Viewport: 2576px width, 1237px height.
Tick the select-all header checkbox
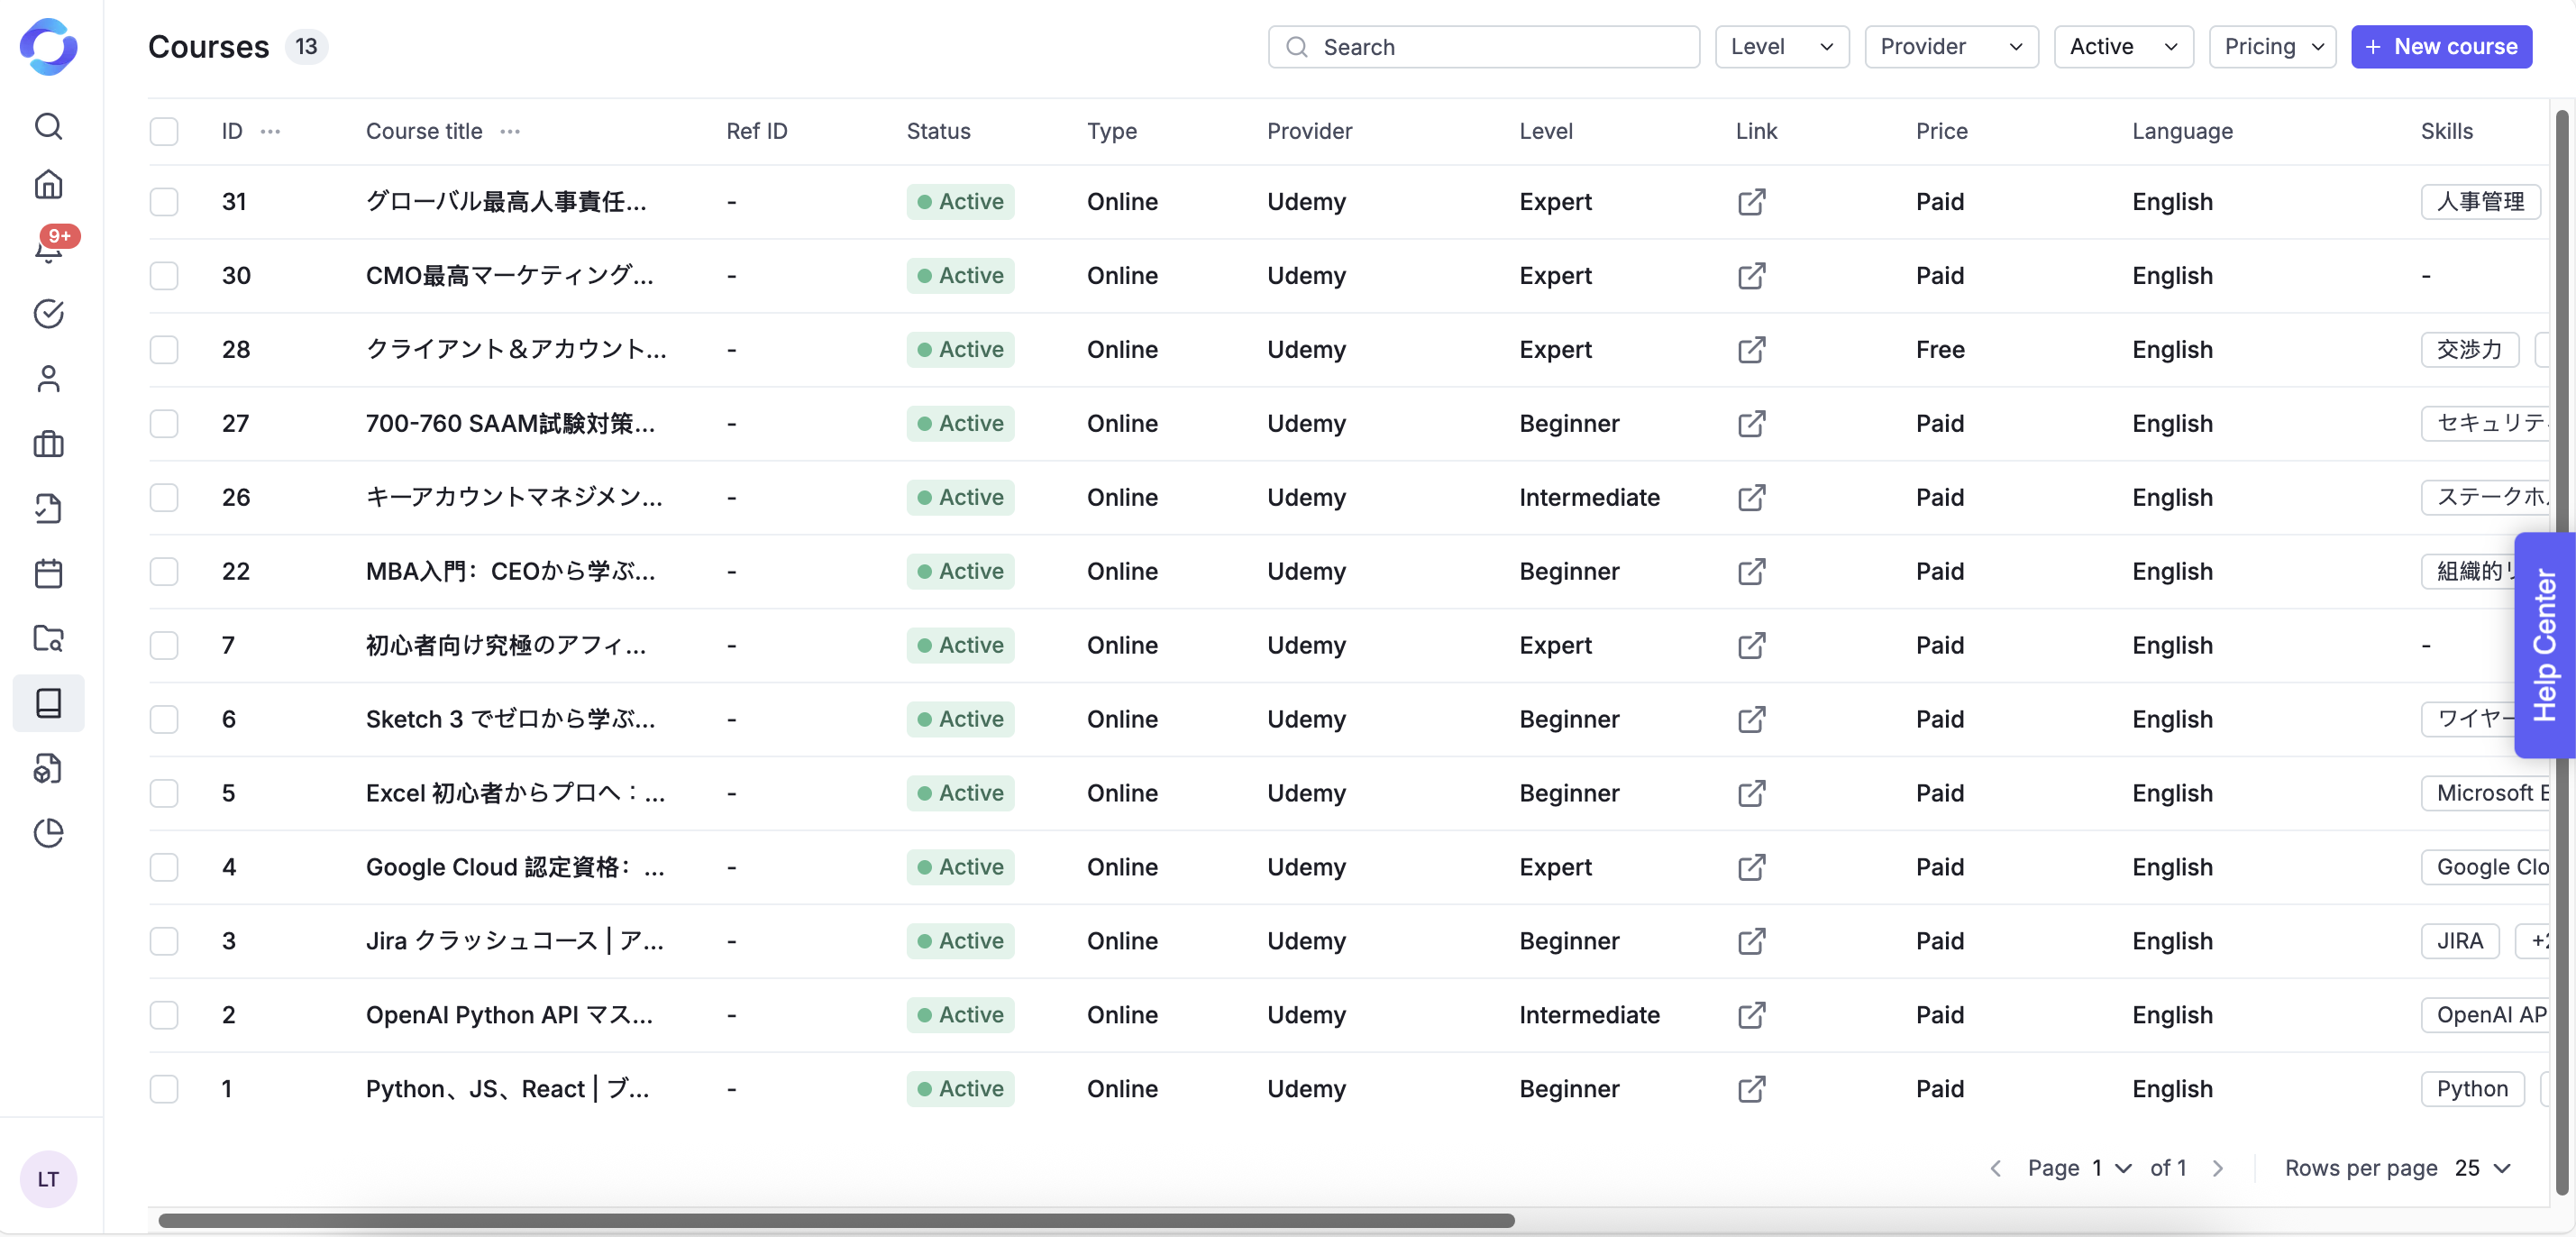[x=164, y=131]
